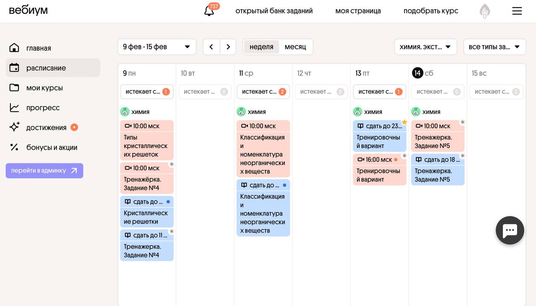The width and height of the screenshot is (536, 306).
Task: Click the chemistry flask icon on Monday
Action: click(x=125, y=112)
